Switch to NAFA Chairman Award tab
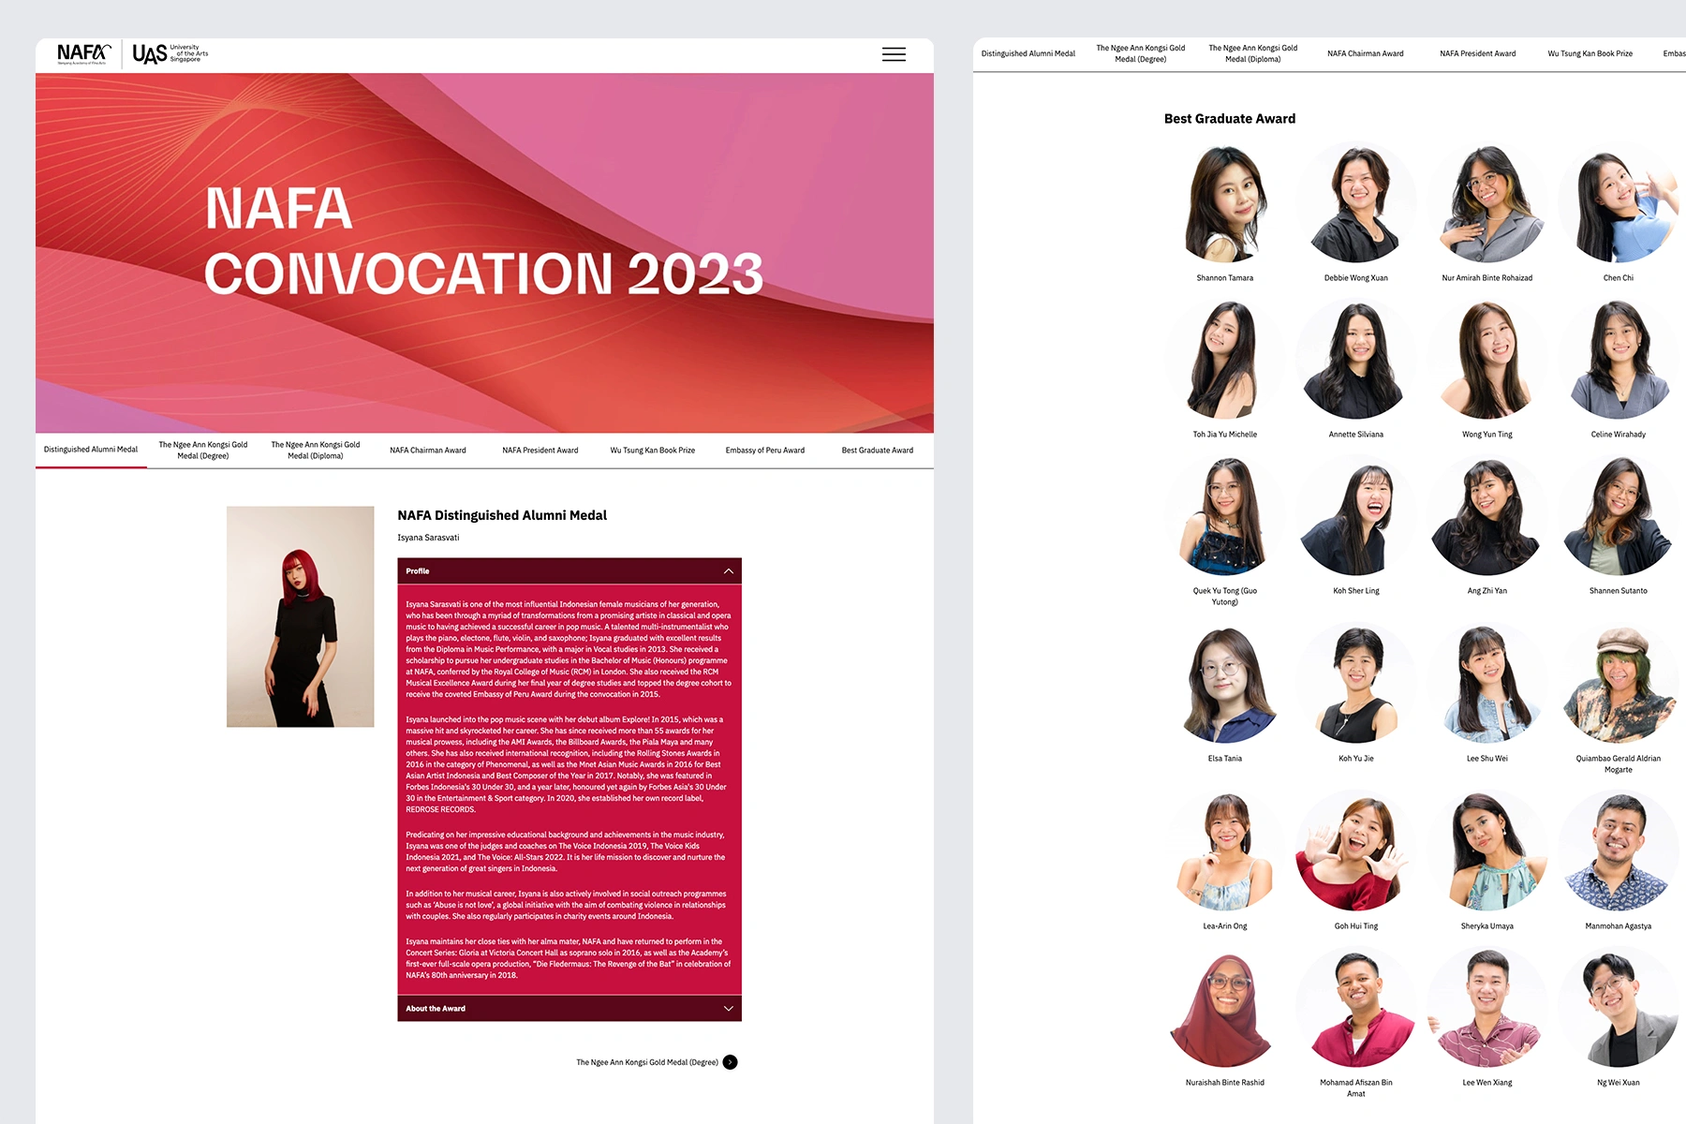 click(428, 451)
